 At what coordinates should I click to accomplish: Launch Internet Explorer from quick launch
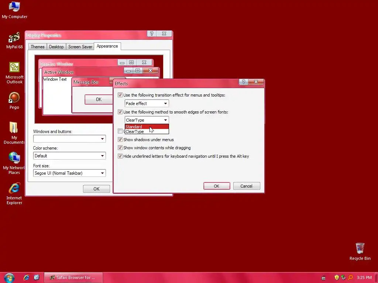(x=26, y=277)
